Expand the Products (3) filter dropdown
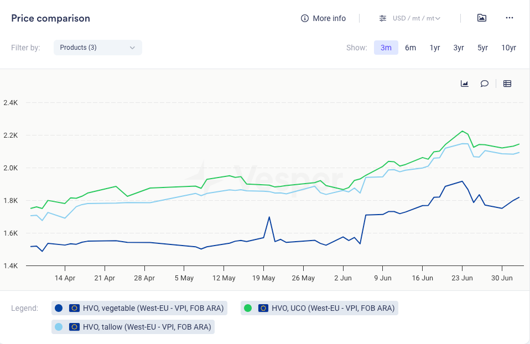This screenshot has width=530, height=344. (x=97, y=48)
